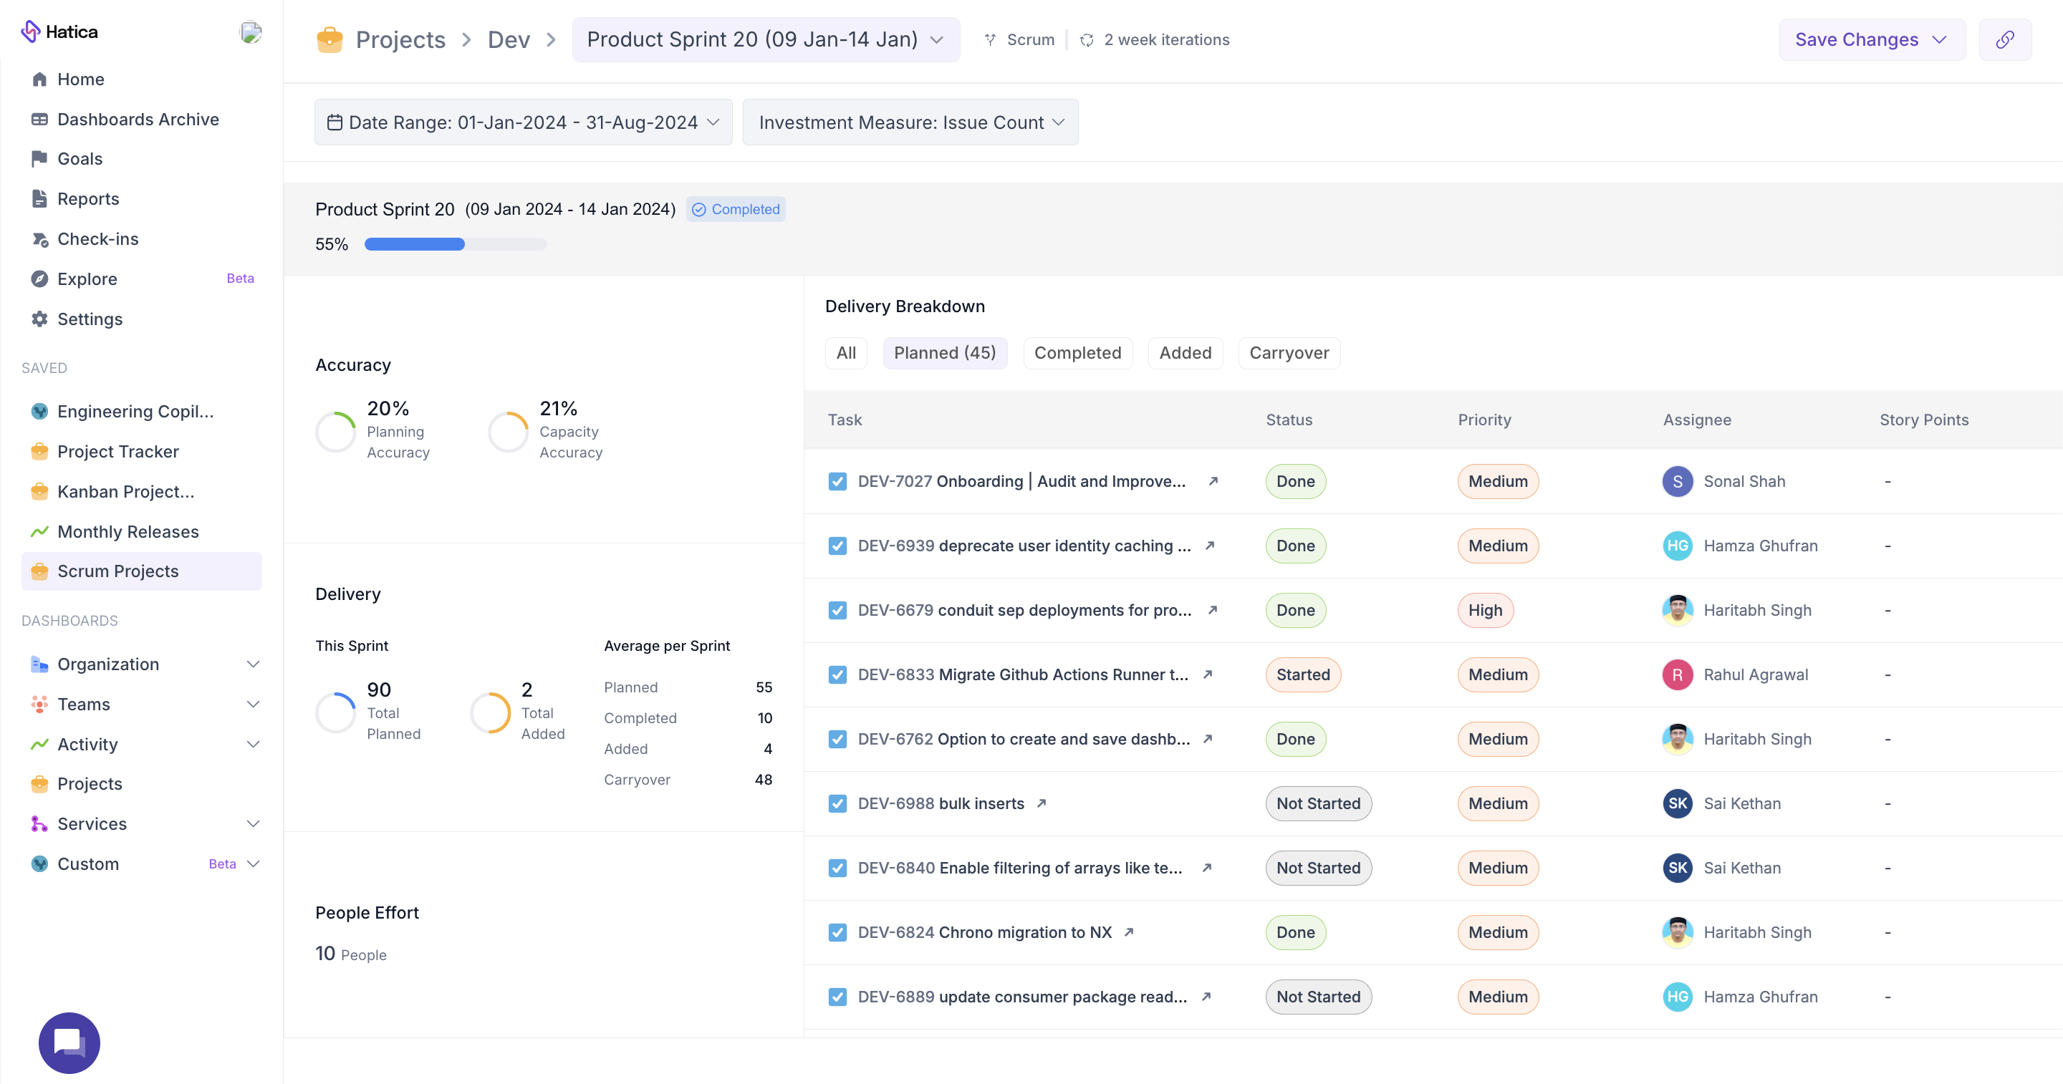Viewport: 2063px width, 1084px height.
Task: Open the Date Range dropdown
Action: click(x=523, y=122)
